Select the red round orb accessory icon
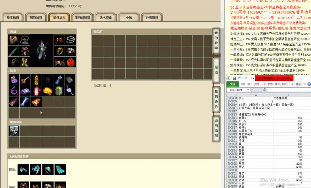Screen dimensions: 311x188 point(70,62)
